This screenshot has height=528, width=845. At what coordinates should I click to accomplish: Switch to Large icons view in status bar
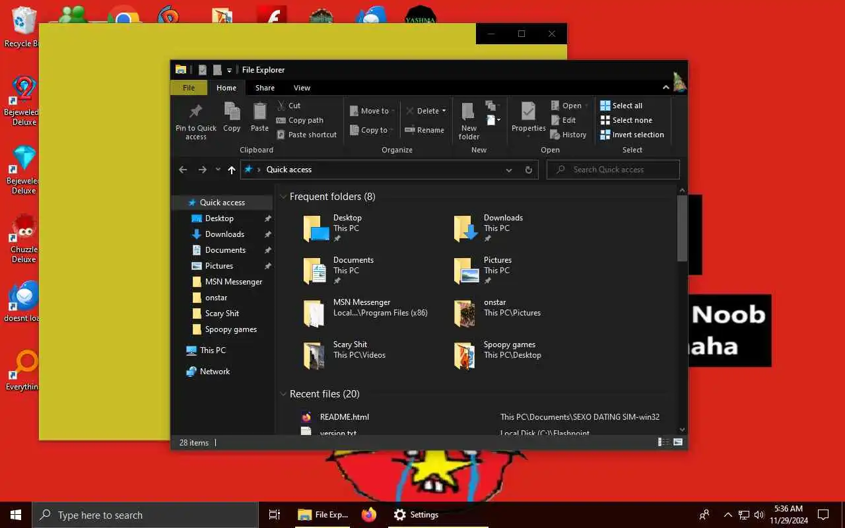pos(678,442)
